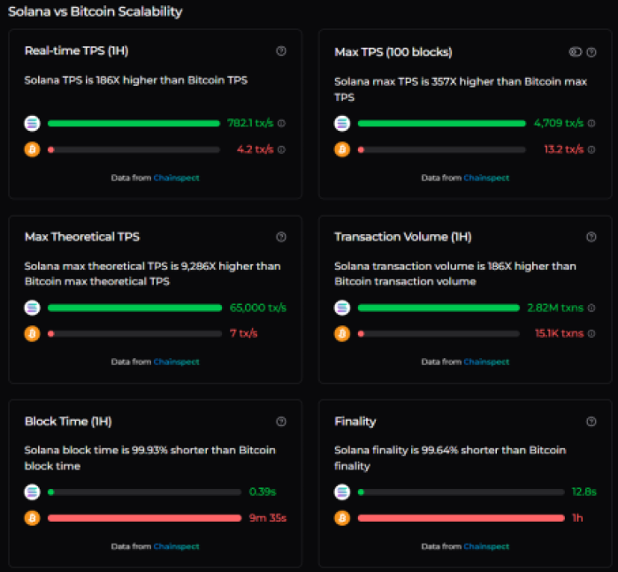The width and height of the screenshot is (618, 572).
Task: Click info icon next to 15.1K txns
Action: [591, 333]
